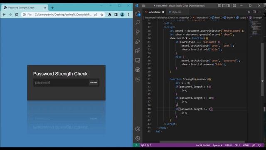Image resolution: width=266 pixels, height=150 pixels.
Task: Open the notifications bell in the status bar
Action: coord(259,145)
